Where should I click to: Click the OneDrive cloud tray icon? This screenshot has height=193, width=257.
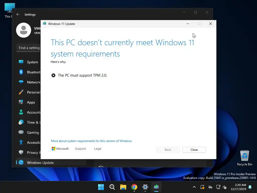click(x=210, y=187)
